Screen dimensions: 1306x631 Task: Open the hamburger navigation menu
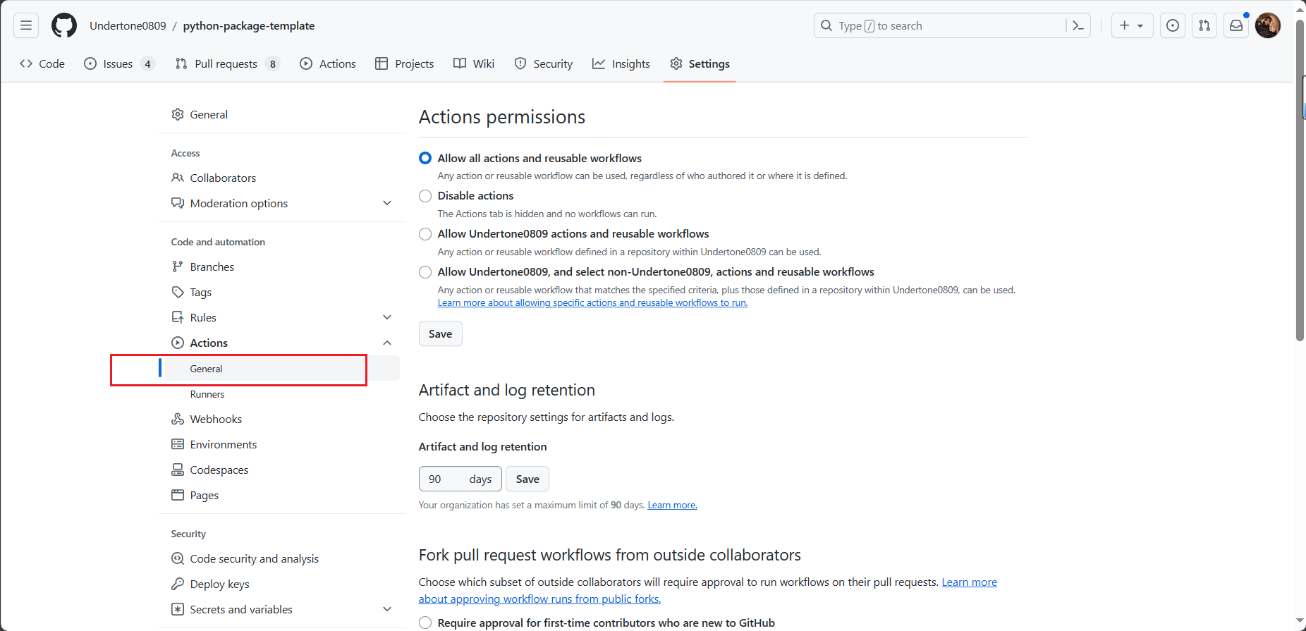click(26, 25)
